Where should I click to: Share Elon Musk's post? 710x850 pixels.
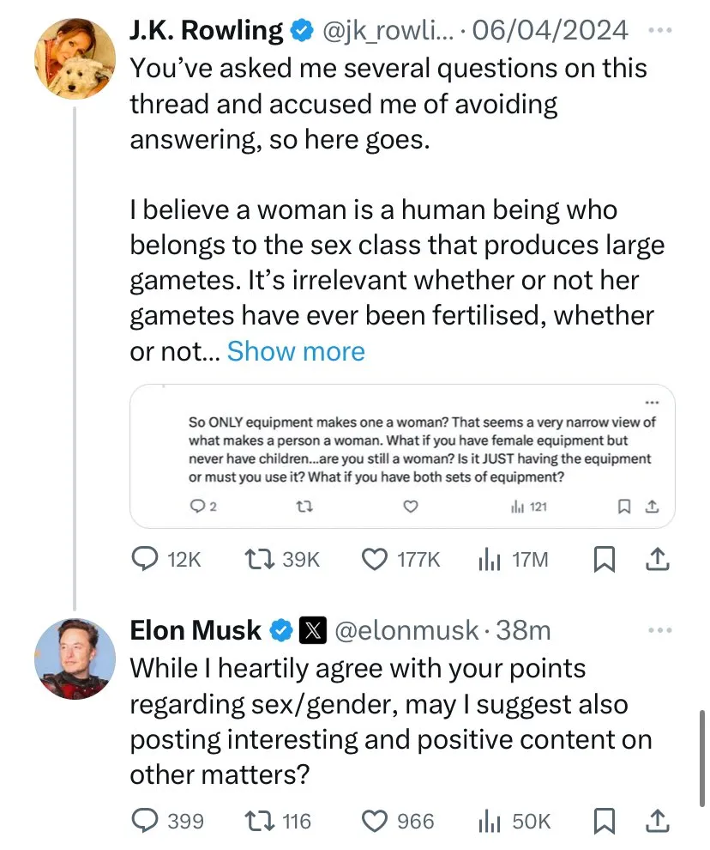(655, 822)
